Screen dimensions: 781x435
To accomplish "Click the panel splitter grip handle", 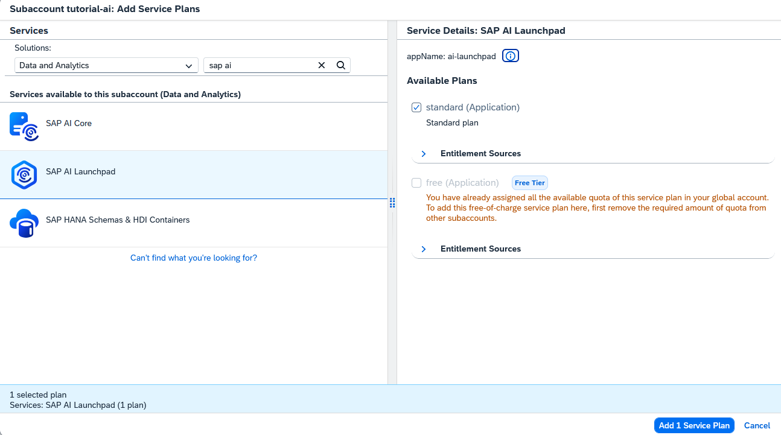I will click(x=392, y=203).
